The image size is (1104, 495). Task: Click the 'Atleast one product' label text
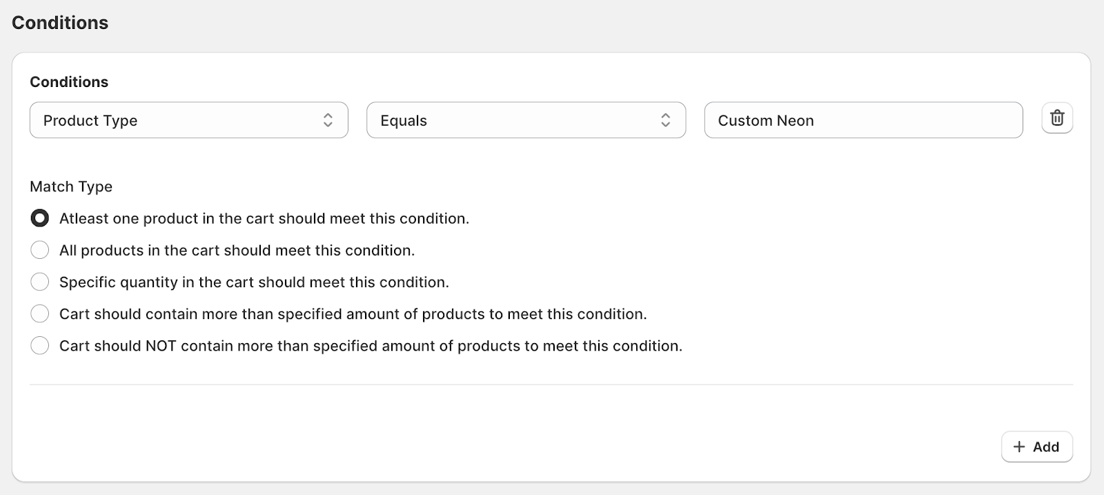pos(264,219)
